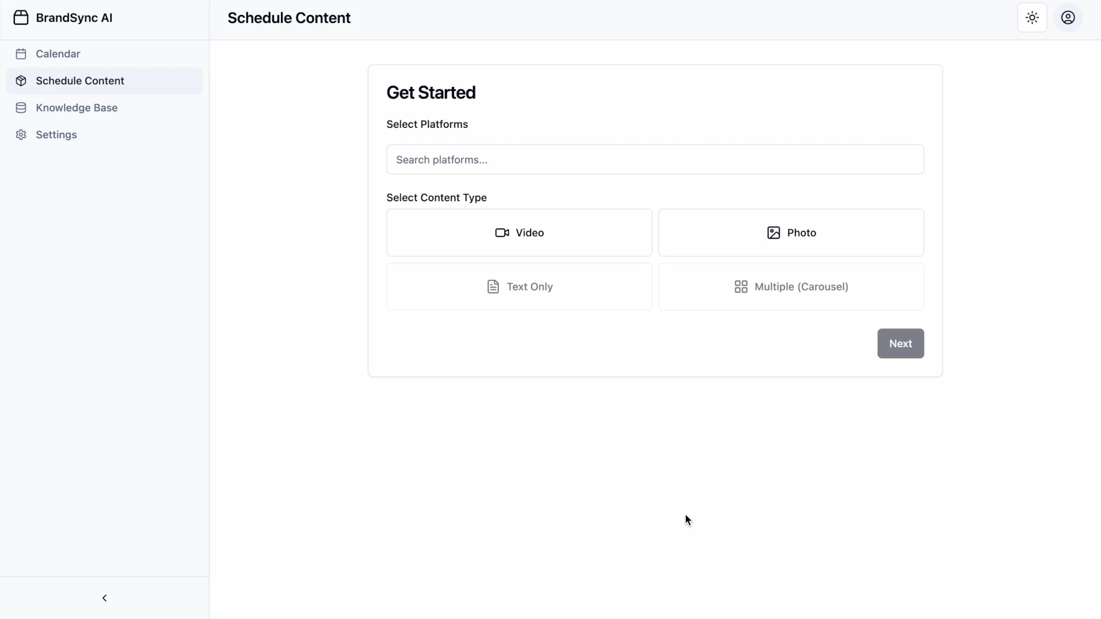Open the Knowledge Base page

coord(77,107)
